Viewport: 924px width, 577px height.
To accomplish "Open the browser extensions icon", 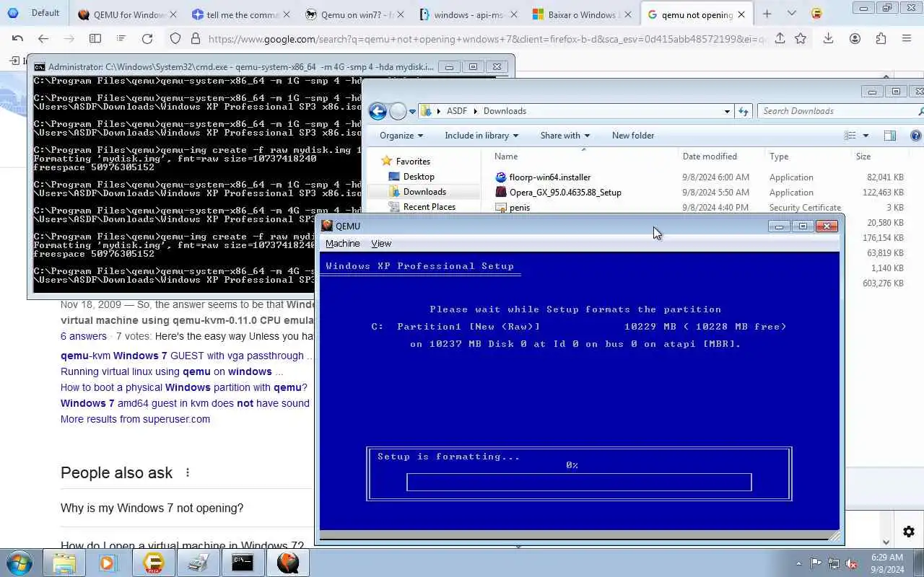I will (x=881, y=39).
